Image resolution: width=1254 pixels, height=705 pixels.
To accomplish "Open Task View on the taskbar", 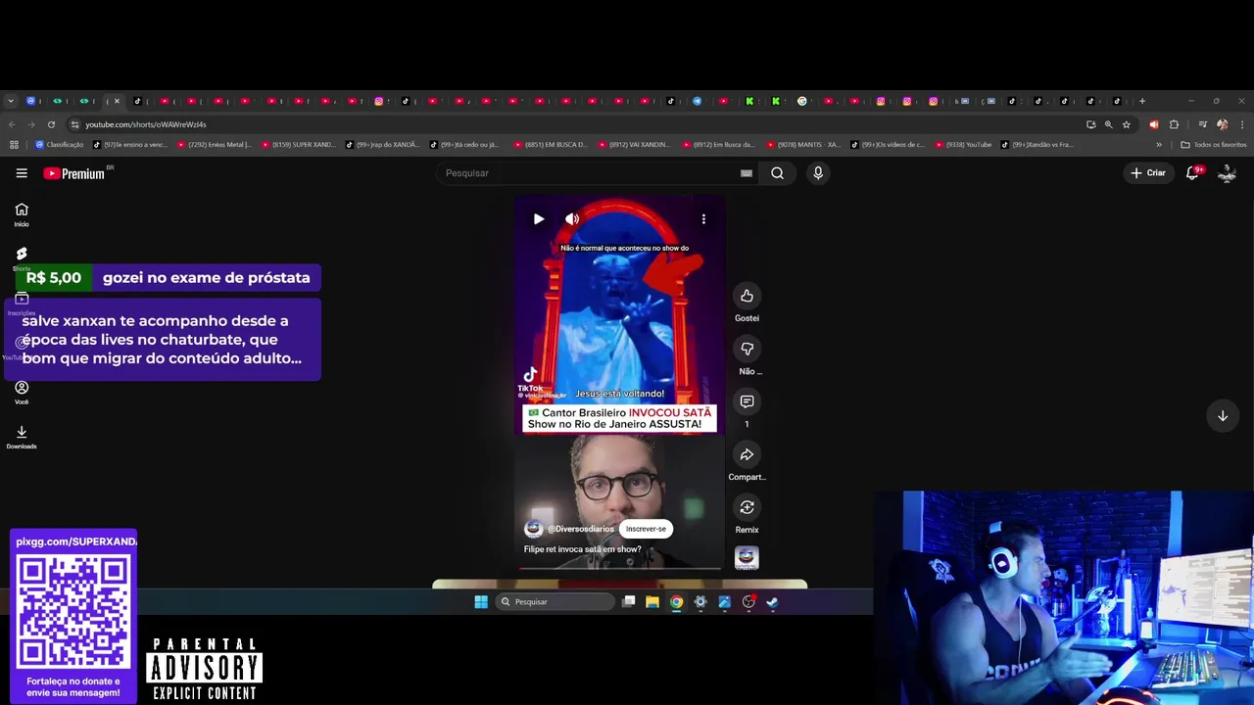I will [629, 602].
